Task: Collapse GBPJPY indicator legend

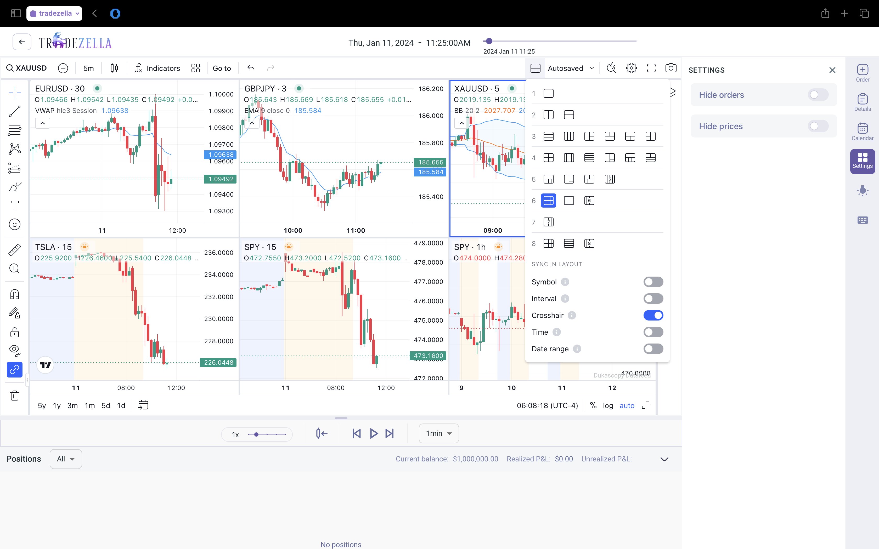Action: coord(252,123)
